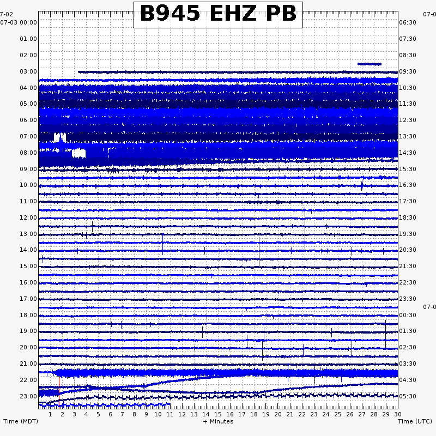The image size is (436, 436).
Task: Click the "15:30" UTC time label
Action: (x=408, y=169)
